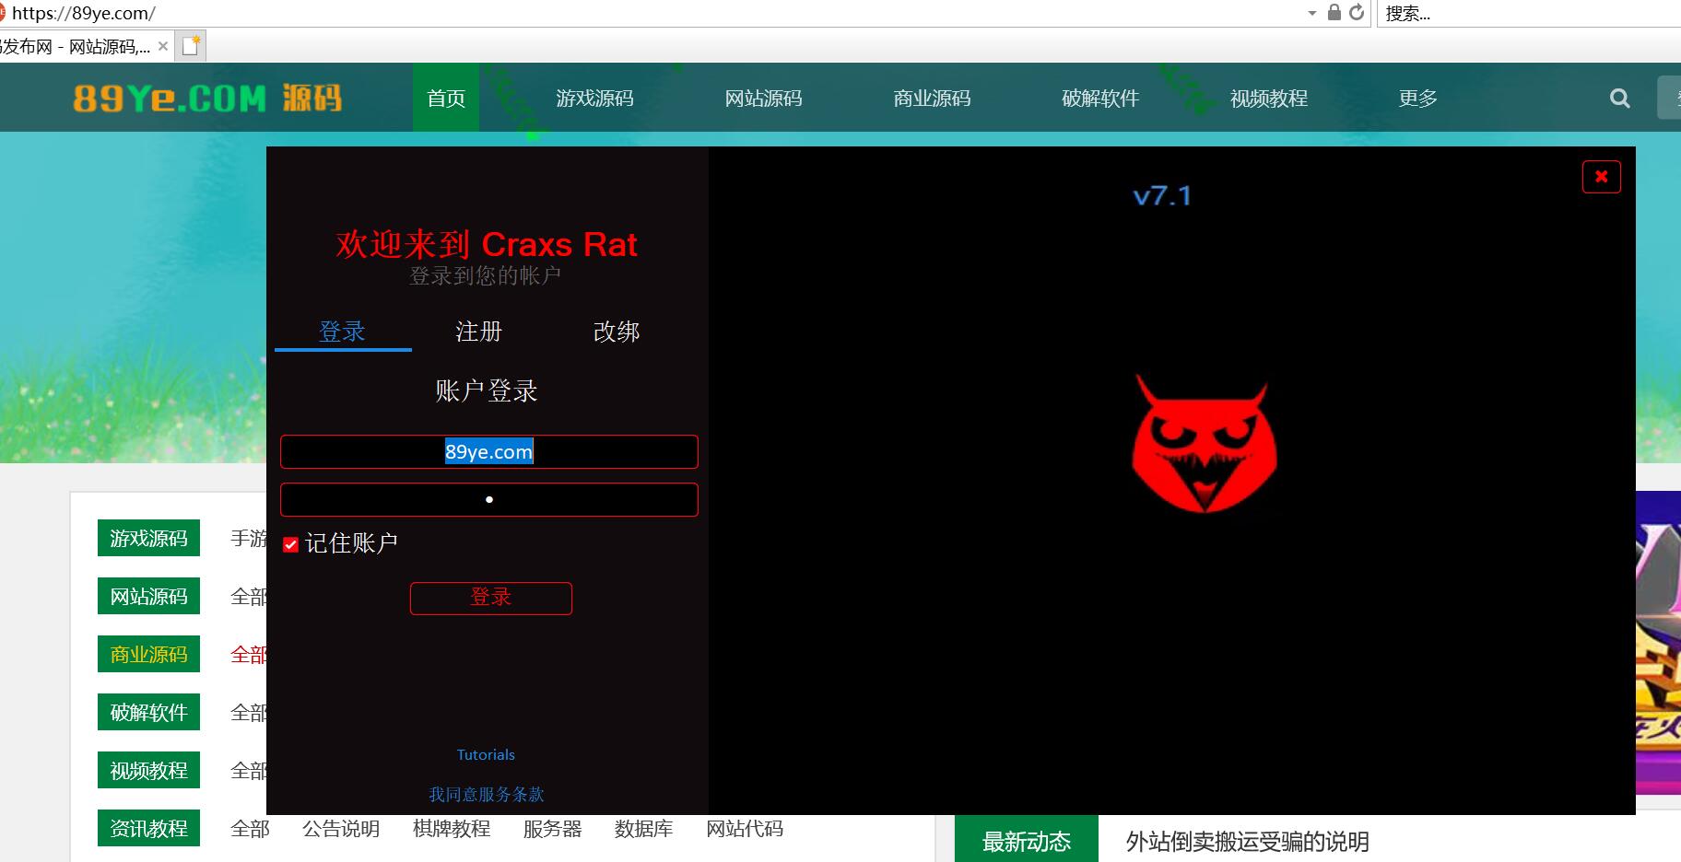Toggle the 记住账户 checkbox
This screenshot has height=862, width=1681.
click(x=290, y=544)
